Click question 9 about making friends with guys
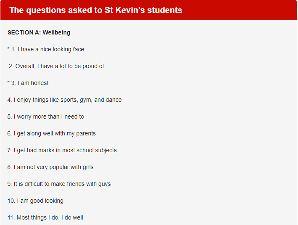298x225 pixels. point(59,184)
